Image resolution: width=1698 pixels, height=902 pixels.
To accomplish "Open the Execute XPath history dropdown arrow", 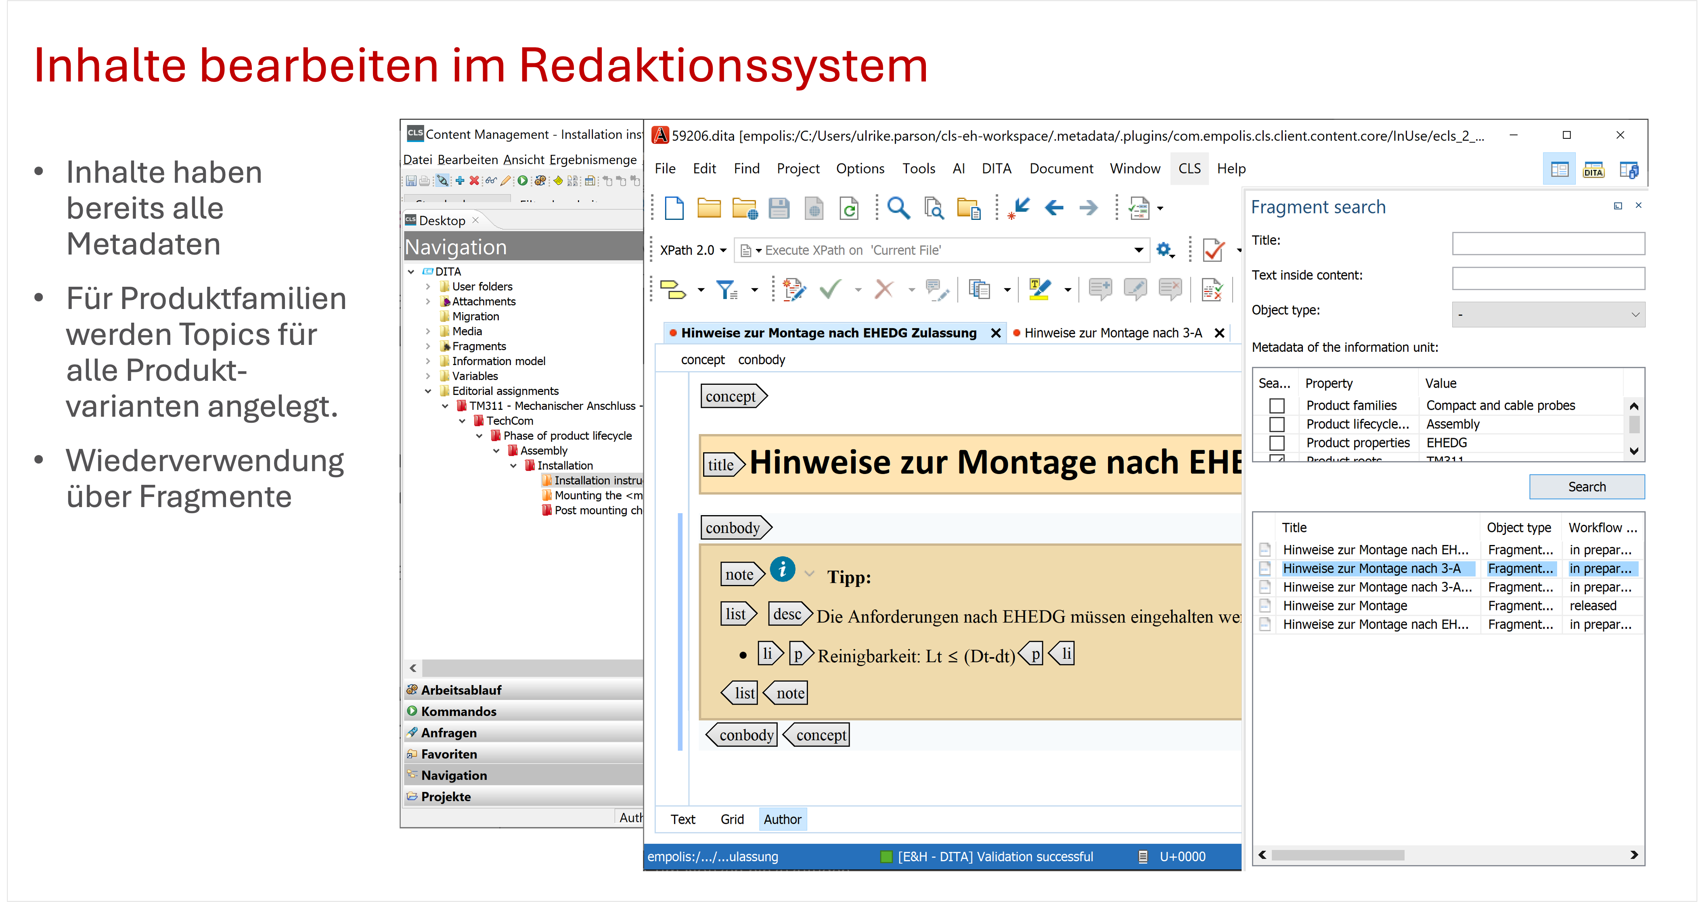I will [1138, 250].
